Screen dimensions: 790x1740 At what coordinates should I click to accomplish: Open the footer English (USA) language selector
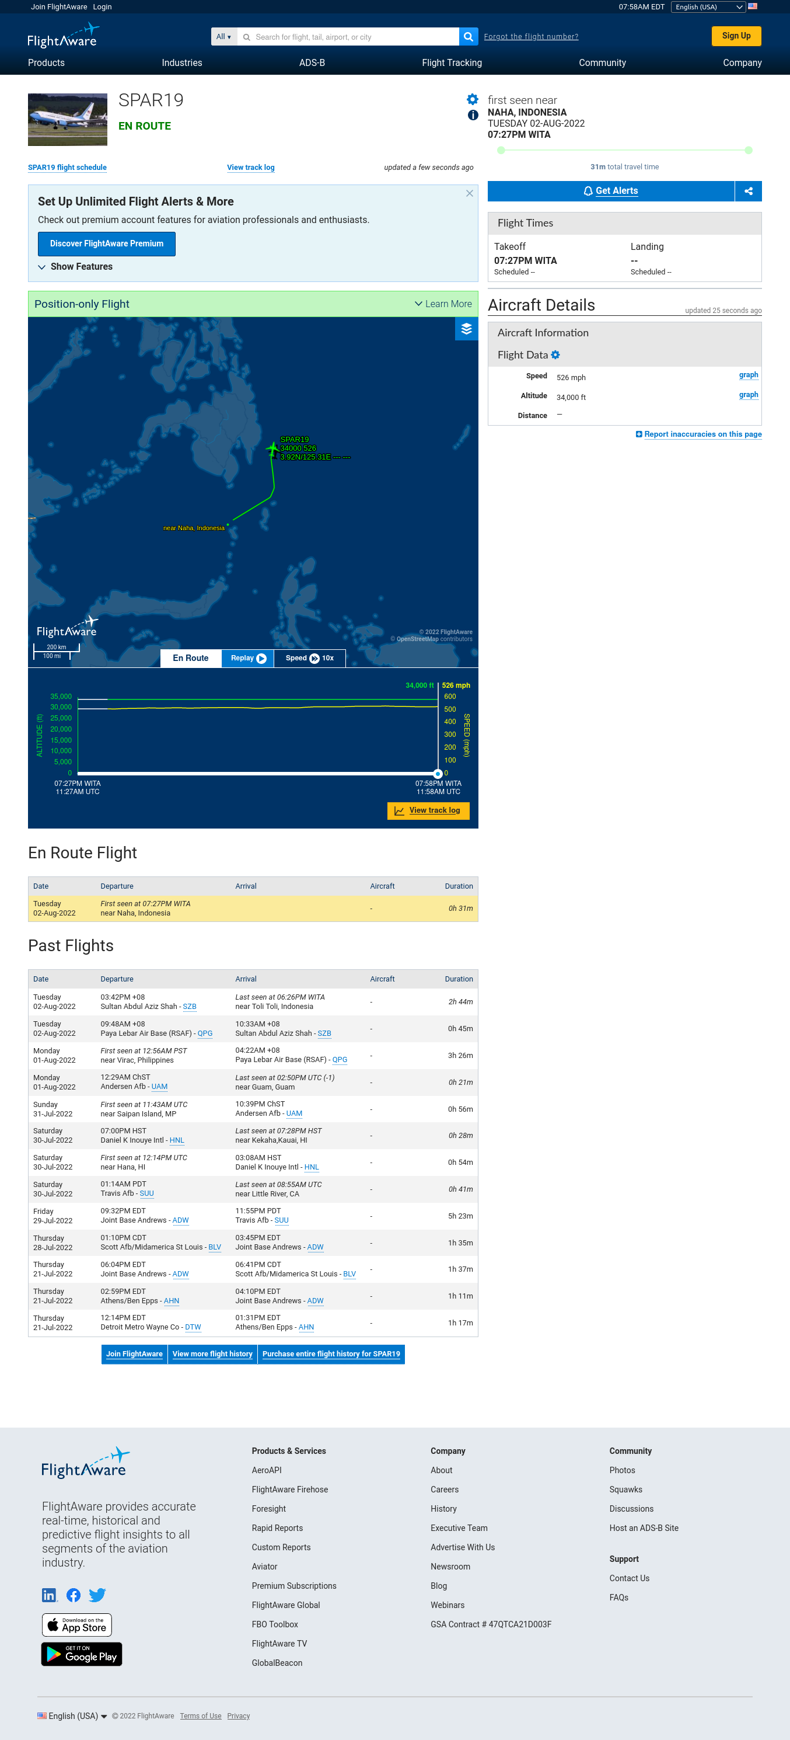pyautogui.click(x=72, y=1715)
